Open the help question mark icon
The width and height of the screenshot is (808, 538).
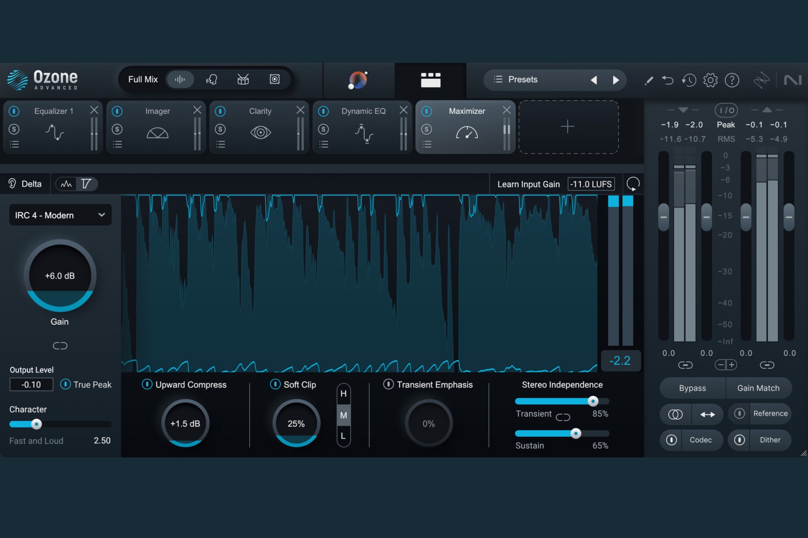pos(732,80)
